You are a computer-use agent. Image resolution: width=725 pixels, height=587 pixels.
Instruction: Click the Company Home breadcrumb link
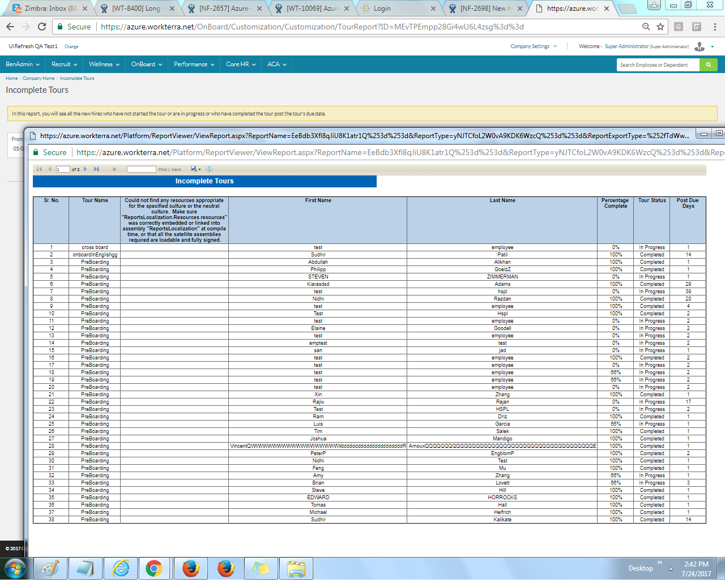click(x=39, y=78)
